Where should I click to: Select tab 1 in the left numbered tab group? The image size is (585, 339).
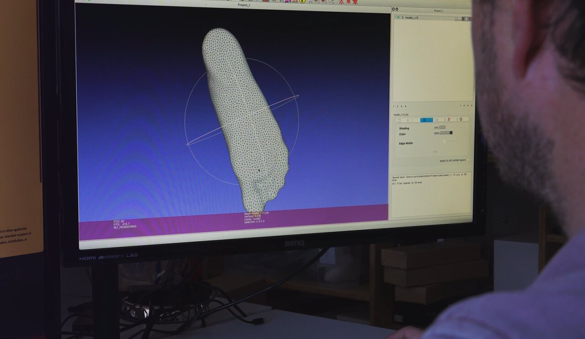coord(394,106)
